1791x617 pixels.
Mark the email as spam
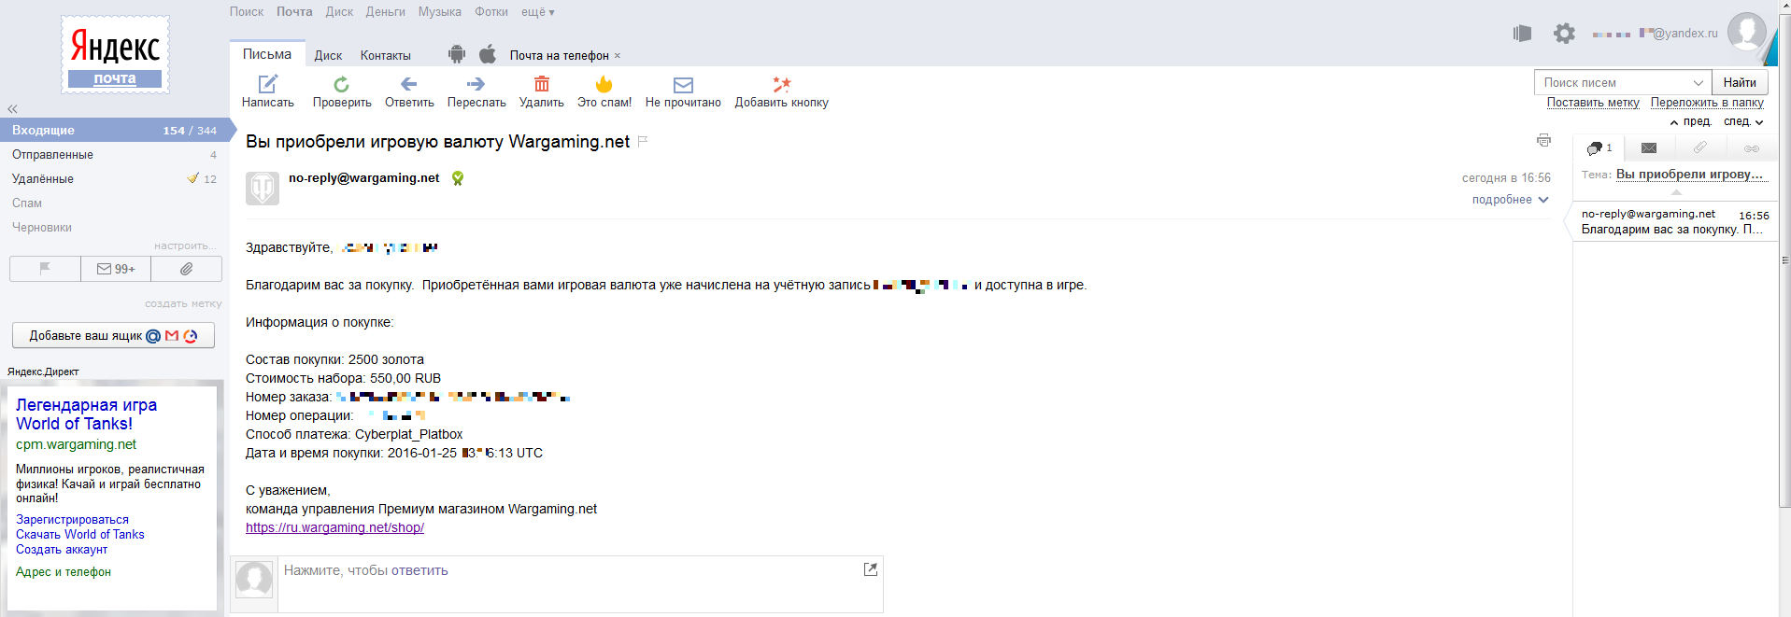[604, 84]
